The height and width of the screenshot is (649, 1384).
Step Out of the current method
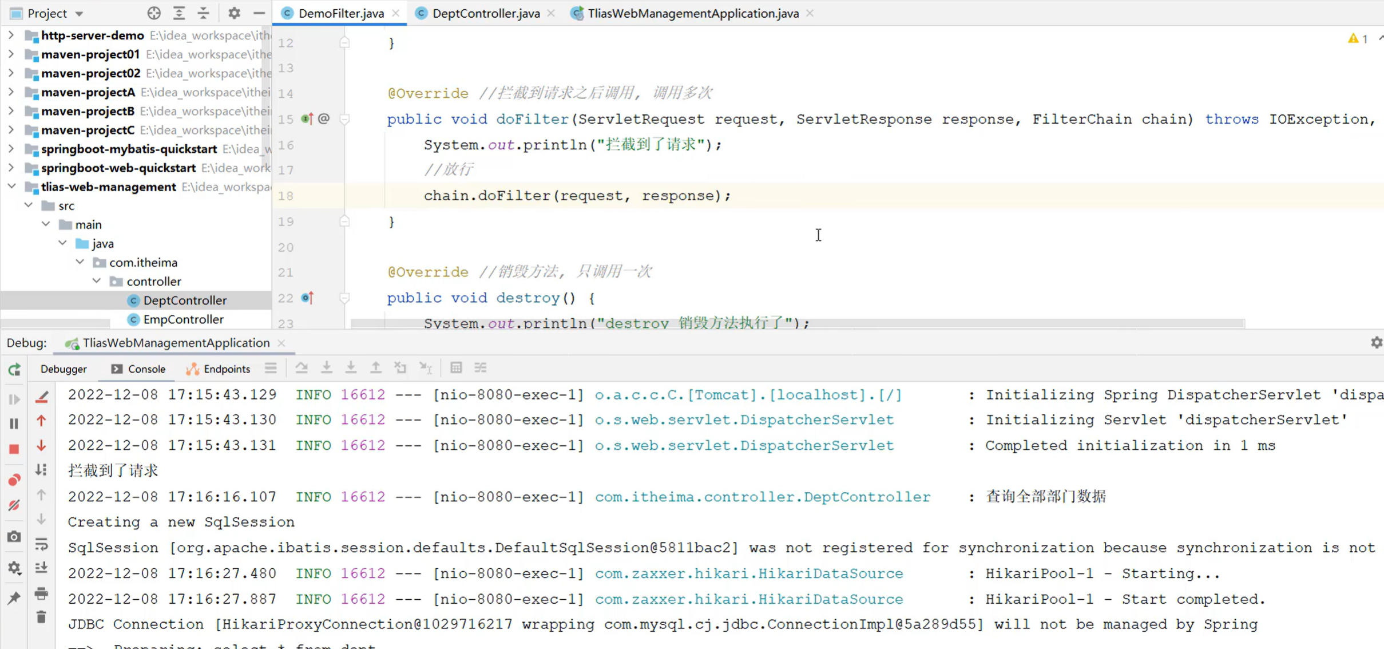click(376, 368)
